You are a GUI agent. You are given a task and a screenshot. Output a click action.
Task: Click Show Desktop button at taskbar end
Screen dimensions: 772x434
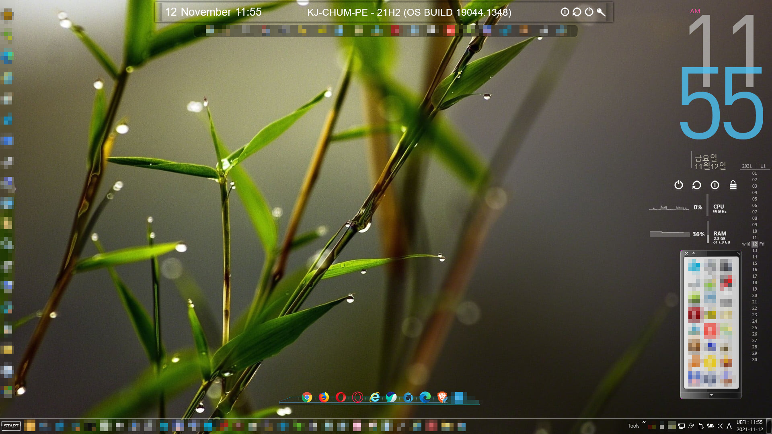click(x=769, y=426)
